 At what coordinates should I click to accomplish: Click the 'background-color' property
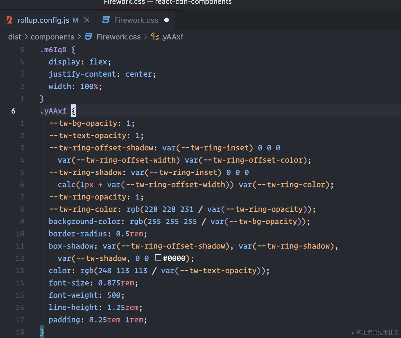(x=85, y=222)
